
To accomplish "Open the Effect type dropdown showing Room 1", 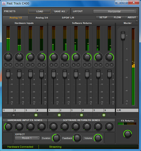I will 27,138.
